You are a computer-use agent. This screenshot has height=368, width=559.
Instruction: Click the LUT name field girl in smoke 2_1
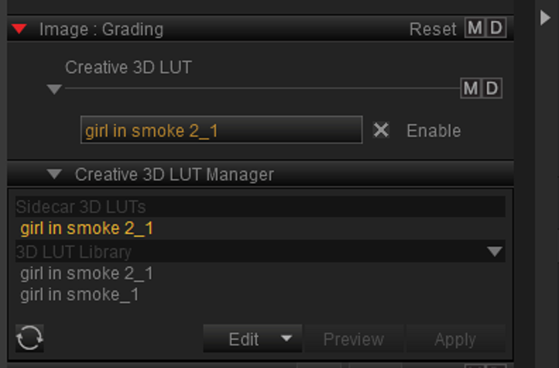click(x=222, y=130)
